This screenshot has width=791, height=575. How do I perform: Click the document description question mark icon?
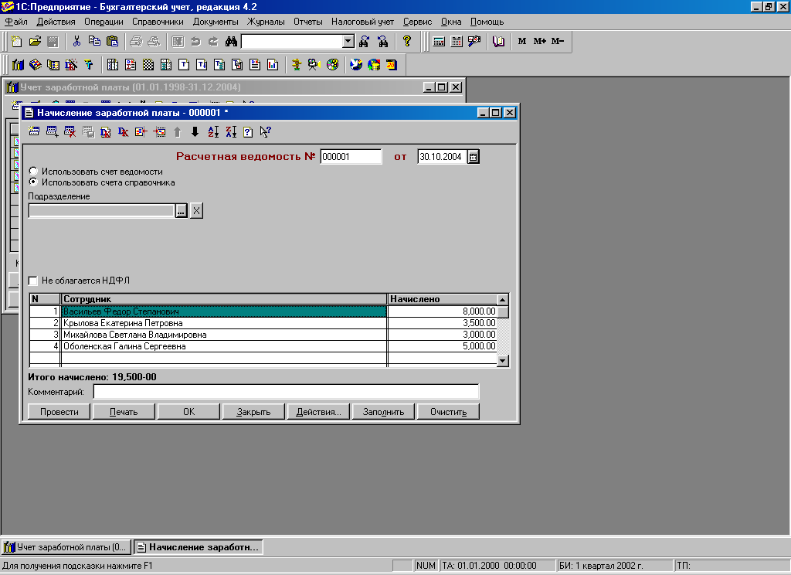[x=248, y=131]
